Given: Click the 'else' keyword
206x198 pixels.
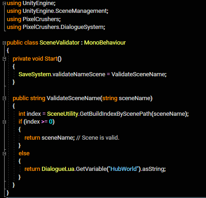Looking at the screenshot, I should click(x=24, y=153).
